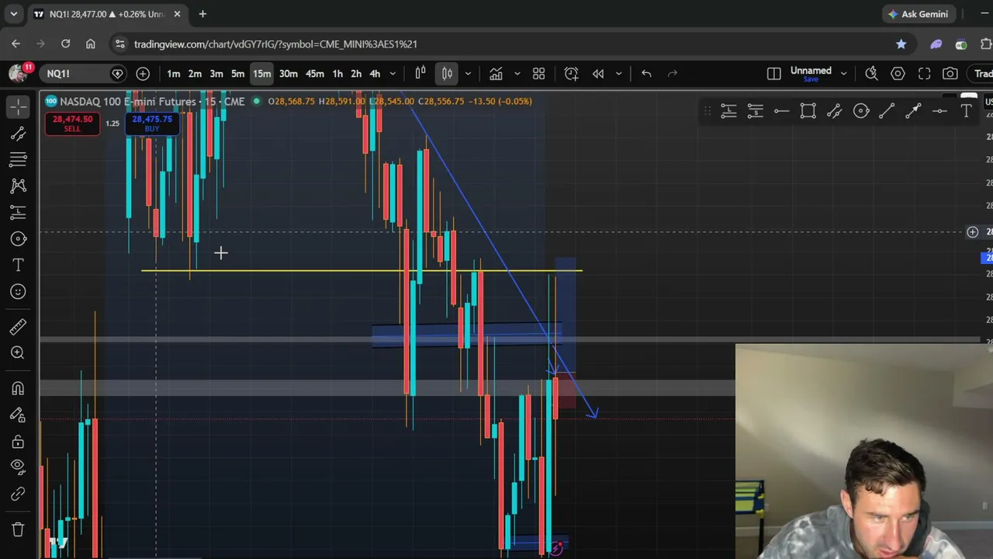
Task: Select the trend line drawing tool
Action: click(x=18, y=134)
